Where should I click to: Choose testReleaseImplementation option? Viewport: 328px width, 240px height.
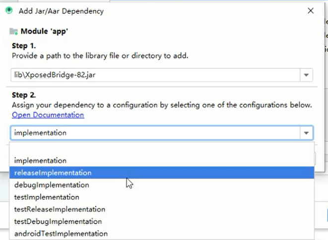162,209
